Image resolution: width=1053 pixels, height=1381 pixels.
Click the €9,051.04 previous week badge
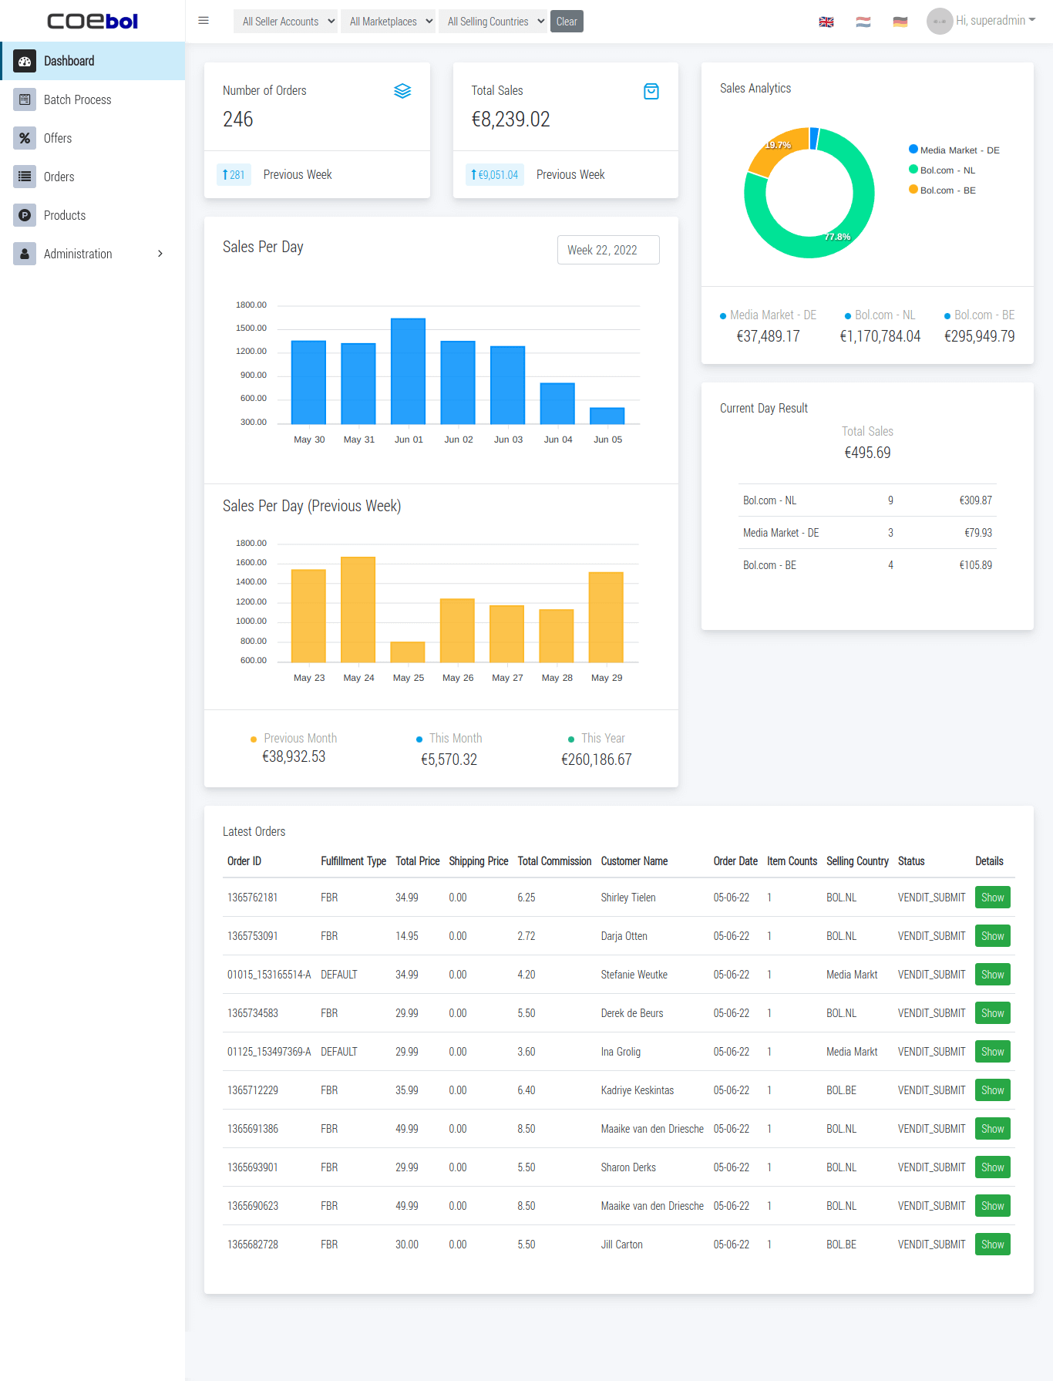[x=495, y=175]
